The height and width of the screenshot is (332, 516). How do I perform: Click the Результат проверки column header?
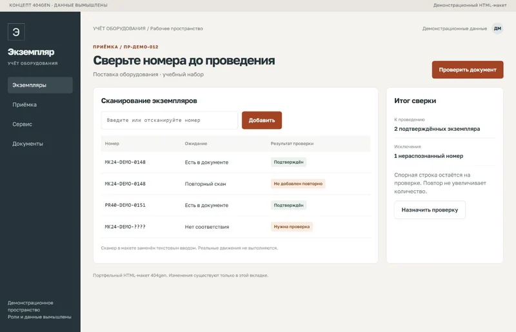click(292, 144)
